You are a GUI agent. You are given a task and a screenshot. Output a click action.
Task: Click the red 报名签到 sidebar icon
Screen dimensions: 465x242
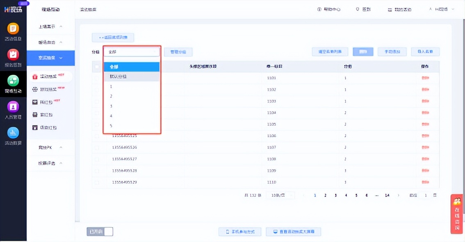click(x=13, y=55)
